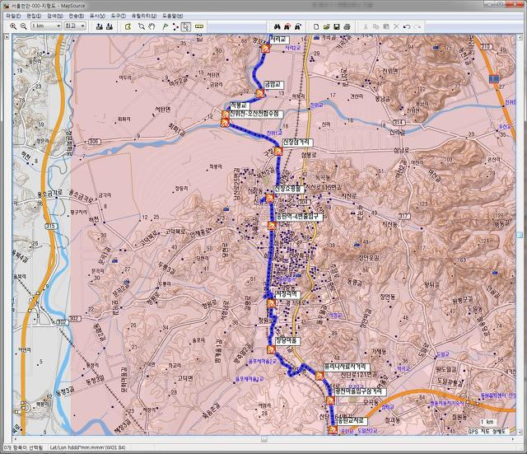This screenshot has height=454, width=527.
Task: Open the 표시(V) menu
Action: [x=97, y=16]
